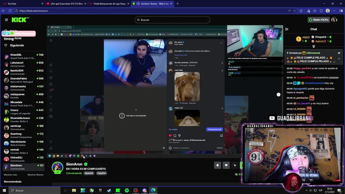Open the Kick hamburger menu
The width and height of the screenshot is (345, 194).
(6, 20)
